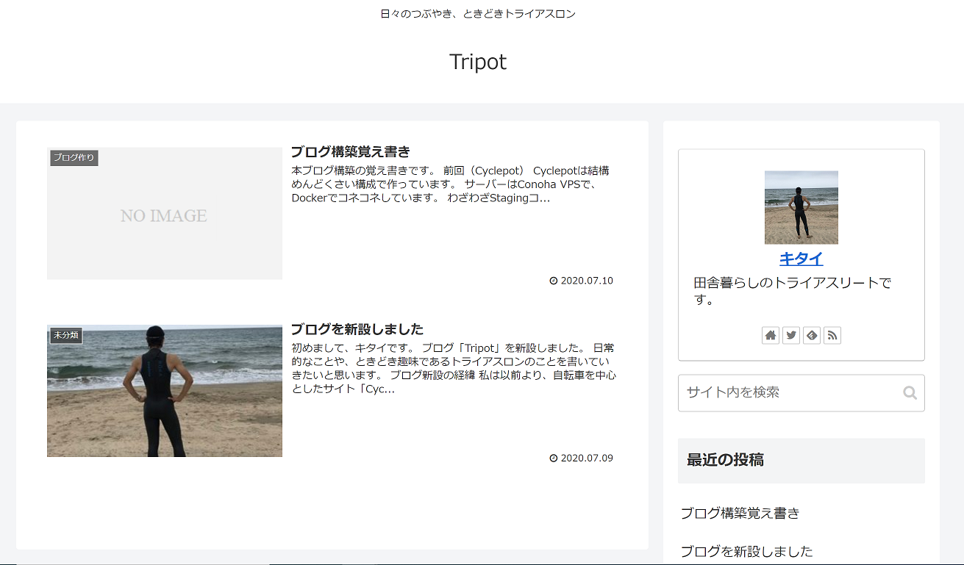Click the Tripot site title
This screenshot has height=565, width=964.
pos(478,62)
